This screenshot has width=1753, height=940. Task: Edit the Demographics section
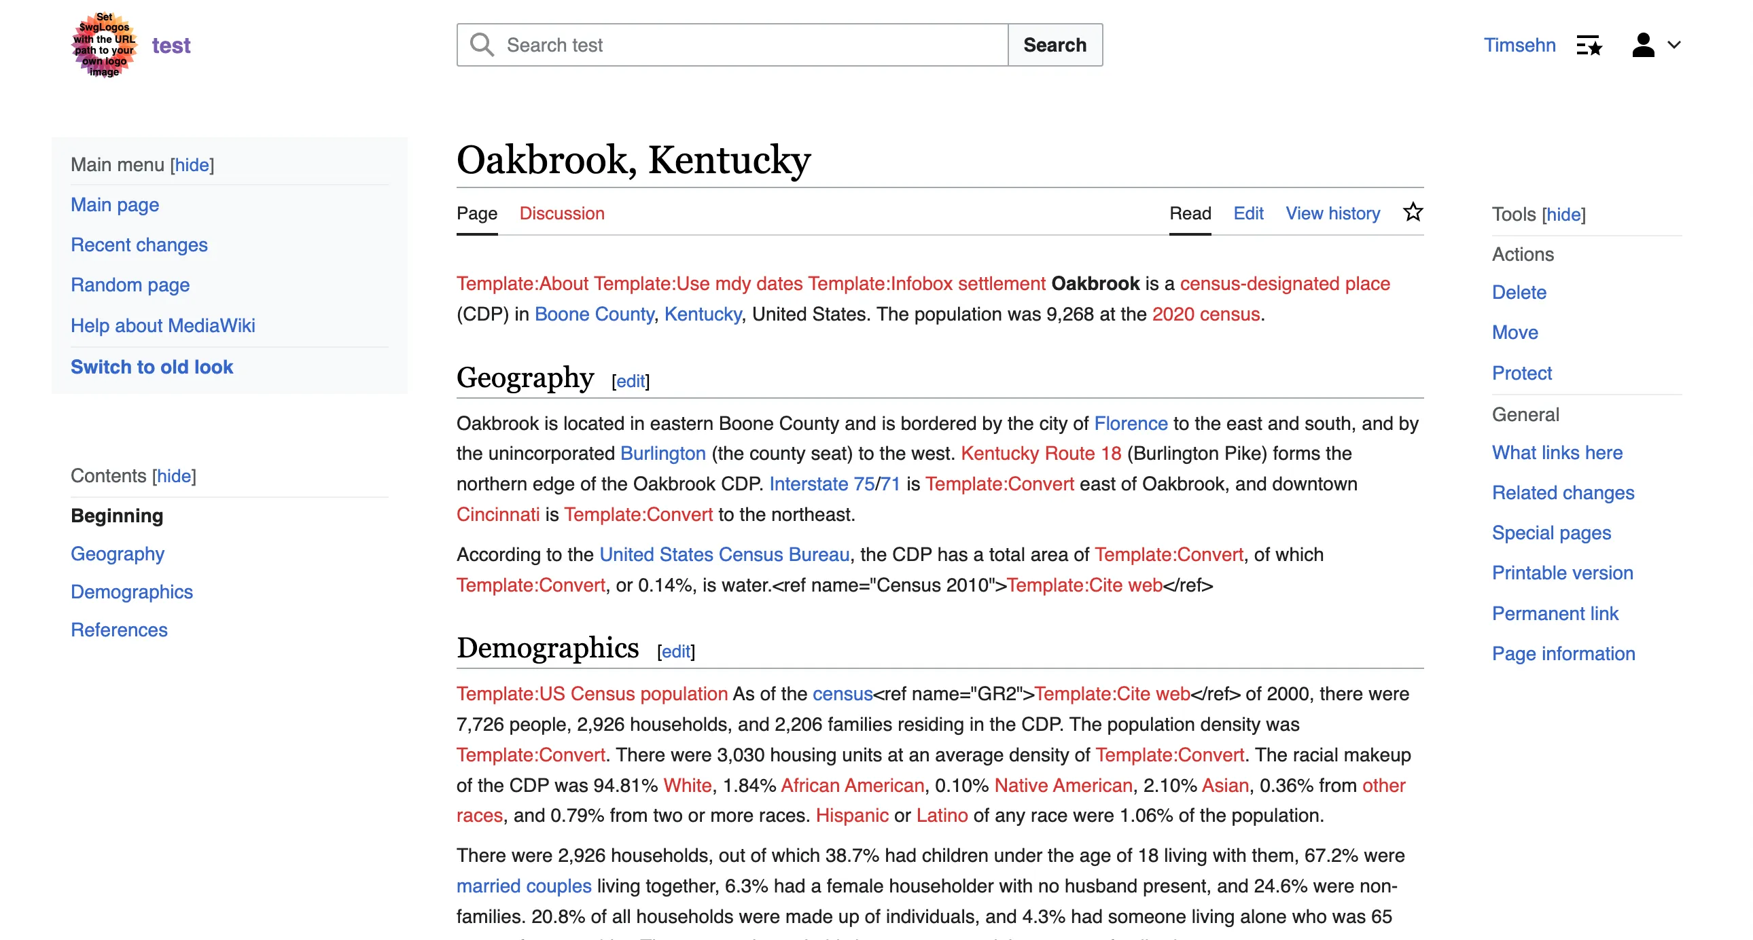(x=675, y=651)
